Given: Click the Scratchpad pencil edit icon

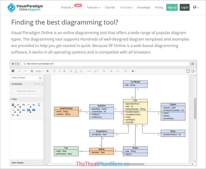Looking at the screenshot, I should click(39, 84).
